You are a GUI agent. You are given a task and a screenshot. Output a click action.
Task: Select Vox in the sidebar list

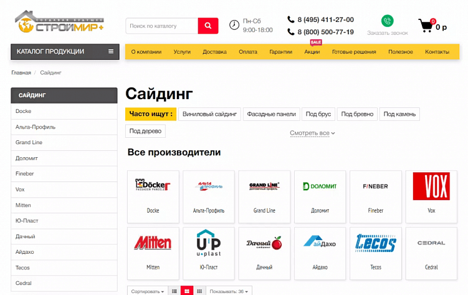[x=64, y=190]
